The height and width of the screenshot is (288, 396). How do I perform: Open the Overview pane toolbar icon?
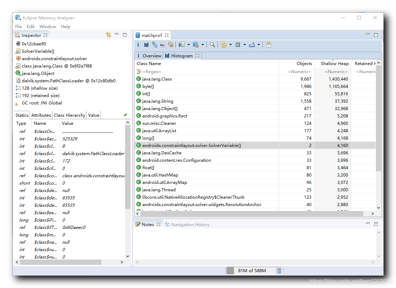pos(138,45)
